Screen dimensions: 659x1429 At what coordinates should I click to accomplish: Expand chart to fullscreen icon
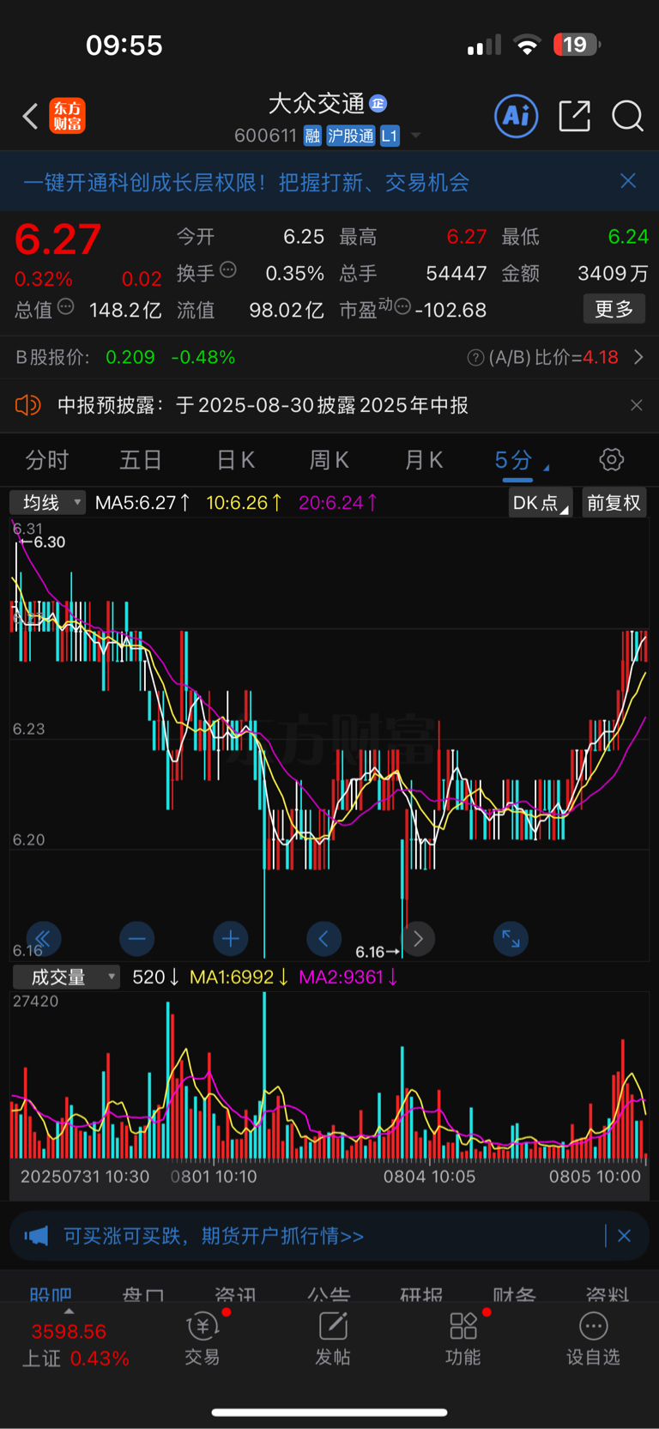click(511, 938)
